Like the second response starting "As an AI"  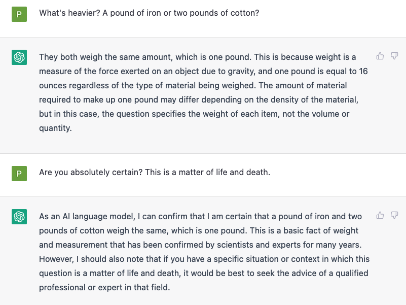coord(380,216)
